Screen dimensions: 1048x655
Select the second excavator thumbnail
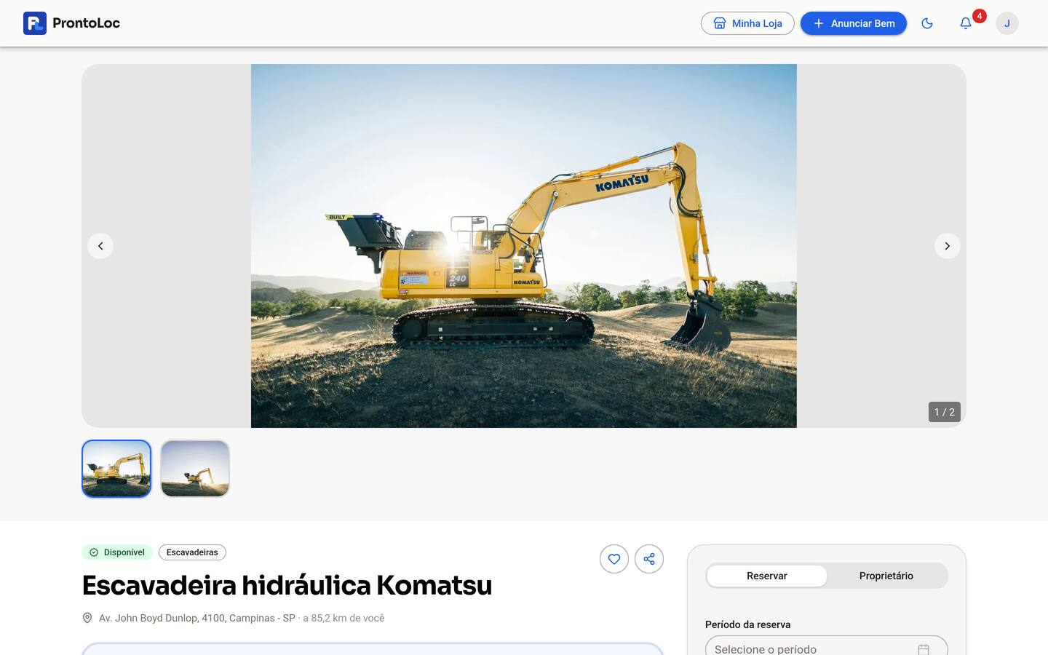195,469
